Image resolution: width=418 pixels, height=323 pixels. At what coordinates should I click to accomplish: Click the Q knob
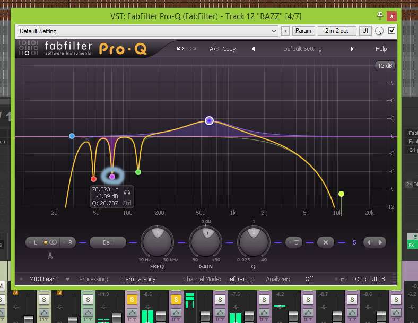pyautogui.click(x=254, y=242)
